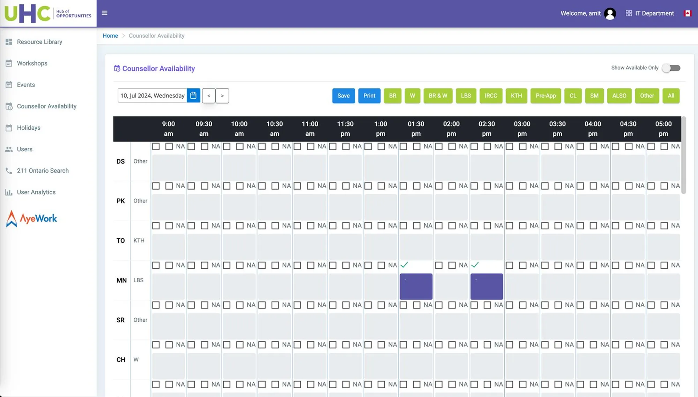The width and height of the screenshot is (698, 397).
Task: Check DS's first checkbox at 9:00 am
Action: pos(156,146)
